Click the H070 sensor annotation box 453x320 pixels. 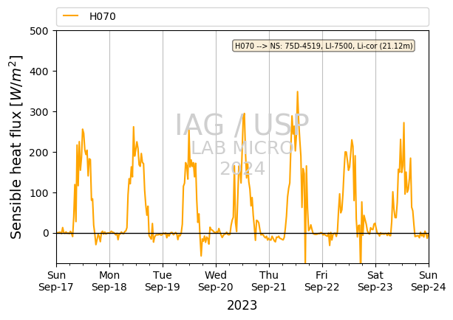[324, 46]
